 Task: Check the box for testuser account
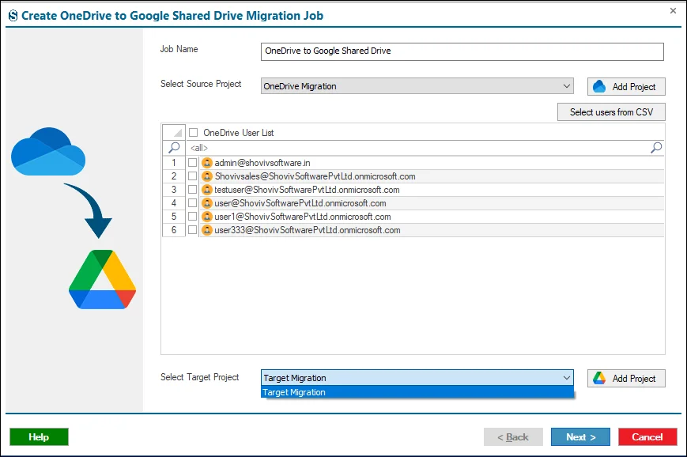tap(192, 190)
